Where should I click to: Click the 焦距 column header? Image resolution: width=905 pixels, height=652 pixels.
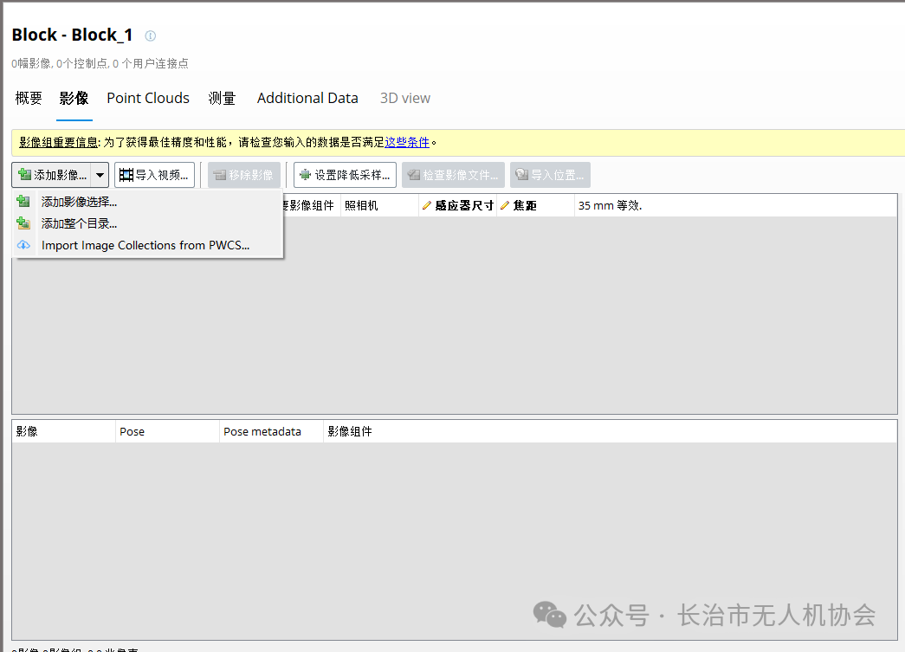[x=535, y=205]
